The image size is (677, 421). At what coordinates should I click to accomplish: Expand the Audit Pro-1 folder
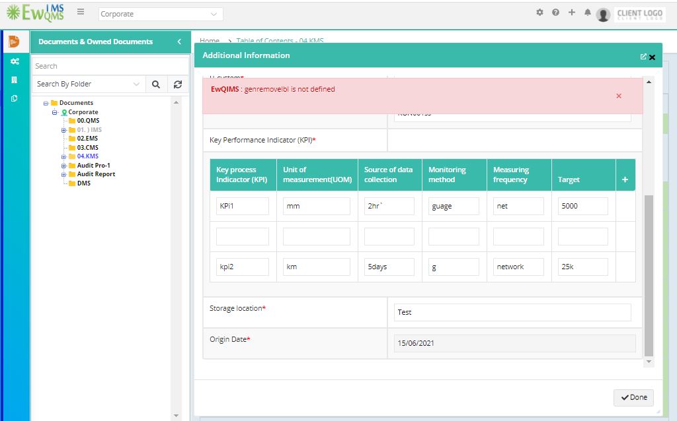click(x=64, y=166)
